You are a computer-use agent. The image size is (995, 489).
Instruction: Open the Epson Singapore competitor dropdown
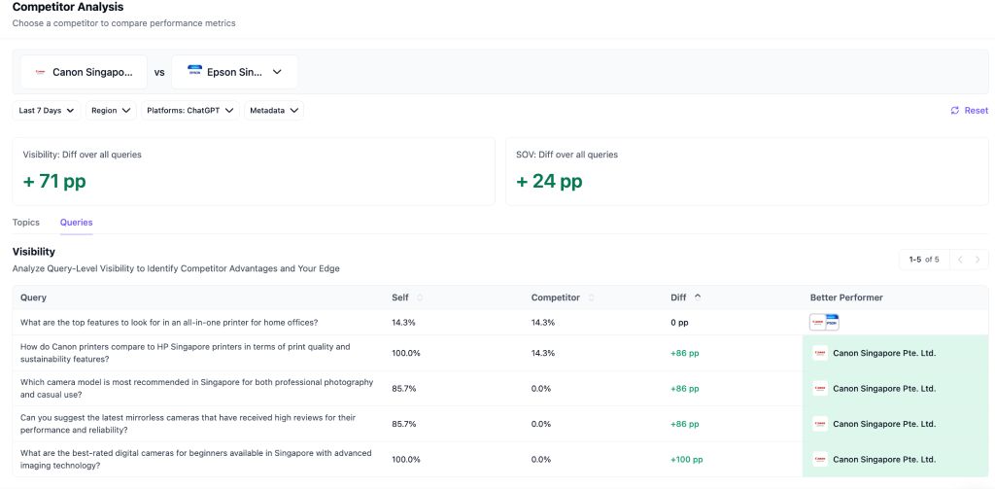(234, 72)
